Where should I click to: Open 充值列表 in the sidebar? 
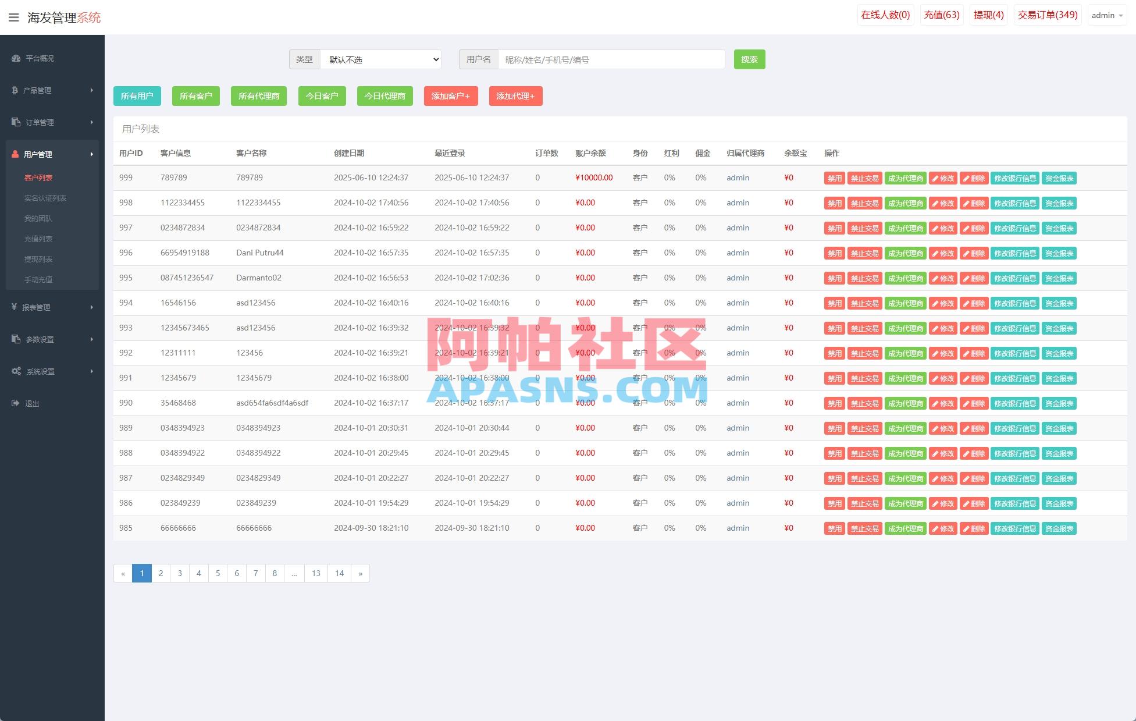click(38, 239)
